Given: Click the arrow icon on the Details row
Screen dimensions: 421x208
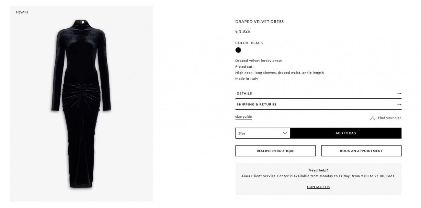Looking at the screenshot, I should pyautogui.click(x=399, y=94).
